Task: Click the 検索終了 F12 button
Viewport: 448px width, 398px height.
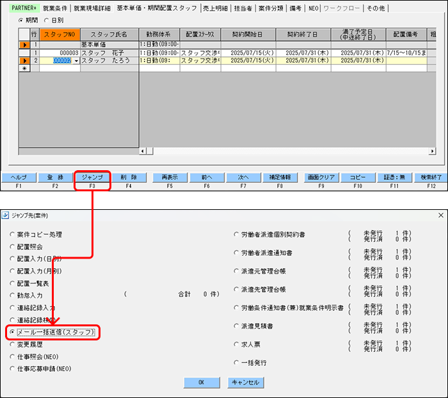Action: tap(431, 177)
